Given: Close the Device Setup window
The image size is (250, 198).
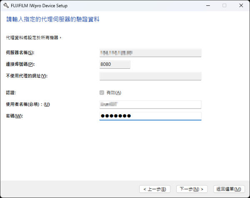Looking at the screenshot, I should click(x=242, y=6).
